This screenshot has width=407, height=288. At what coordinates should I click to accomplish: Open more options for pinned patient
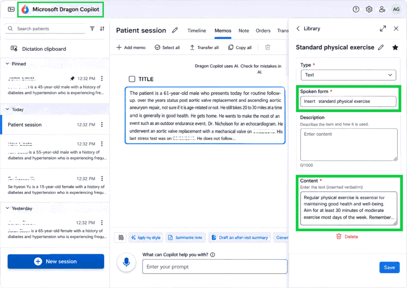pyautogui.click(x=102, y=78)
